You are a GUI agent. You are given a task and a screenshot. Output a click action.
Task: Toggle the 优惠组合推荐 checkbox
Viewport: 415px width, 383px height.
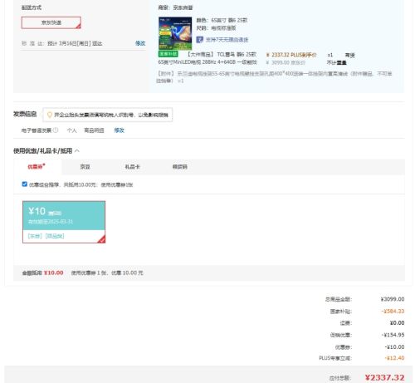point(25,184)
